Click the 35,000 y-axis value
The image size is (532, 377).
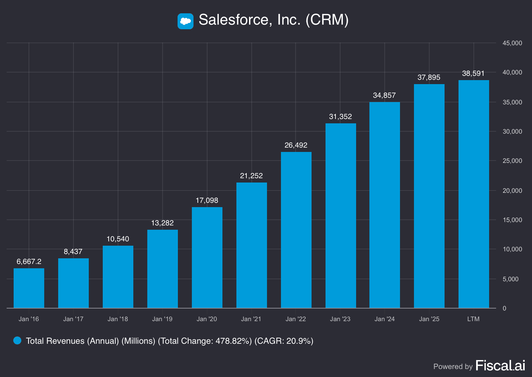click(512, 102)
